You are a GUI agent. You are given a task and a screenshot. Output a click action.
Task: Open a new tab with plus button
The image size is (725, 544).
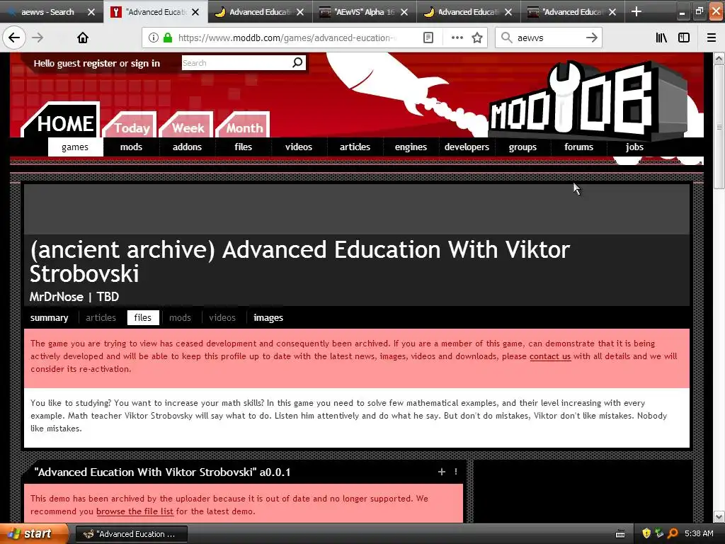636,11
